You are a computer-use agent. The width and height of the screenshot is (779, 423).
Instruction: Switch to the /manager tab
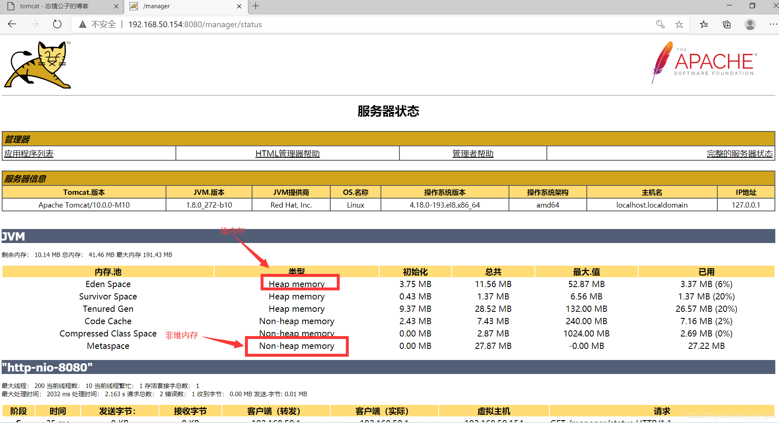[x=185, y=6]
